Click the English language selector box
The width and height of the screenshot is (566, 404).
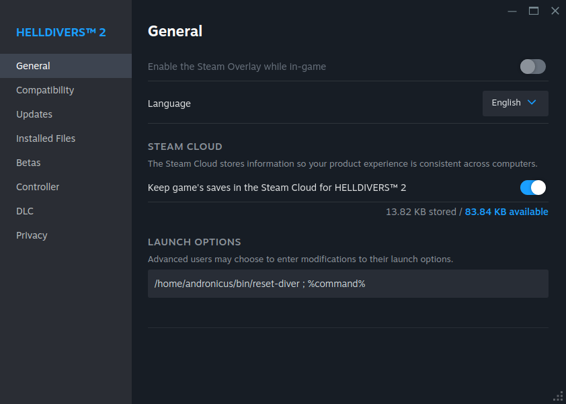tap(515, 103)
